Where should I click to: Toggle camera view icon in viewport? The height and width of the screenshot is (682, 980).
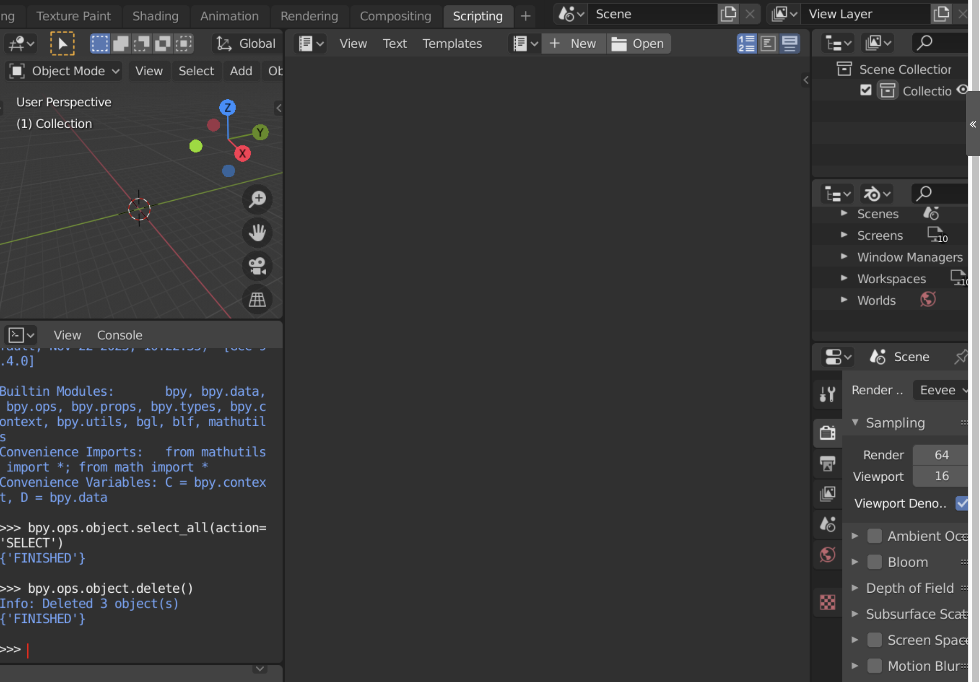tap(257, 266)
